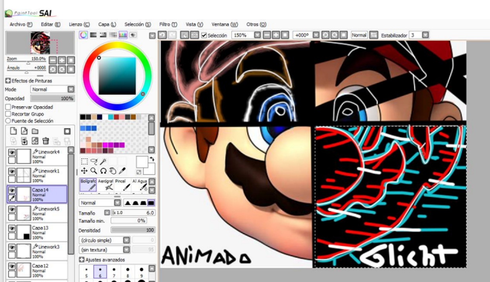The width and height of the screenshot is (490, 282).
Task: Click the navigator canvas thumbnail
Action: click(x=40, y=43)
